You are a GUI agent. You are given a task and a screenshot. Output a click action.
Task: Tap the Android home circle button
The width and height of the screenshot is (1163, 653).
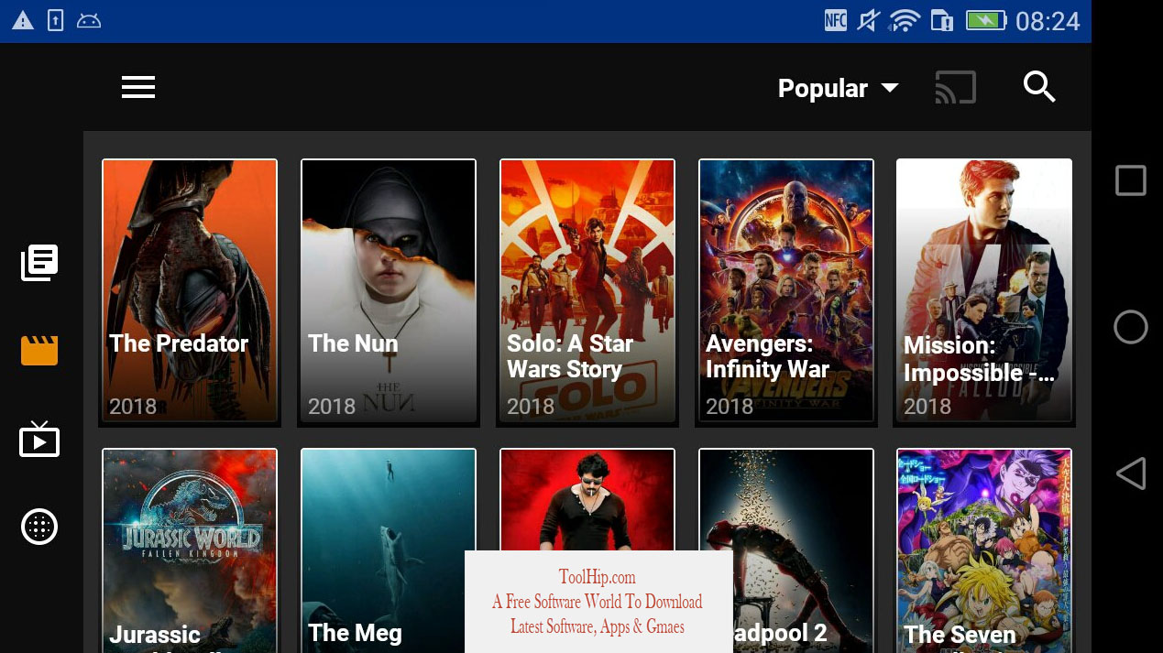[x=1130, y=327]
